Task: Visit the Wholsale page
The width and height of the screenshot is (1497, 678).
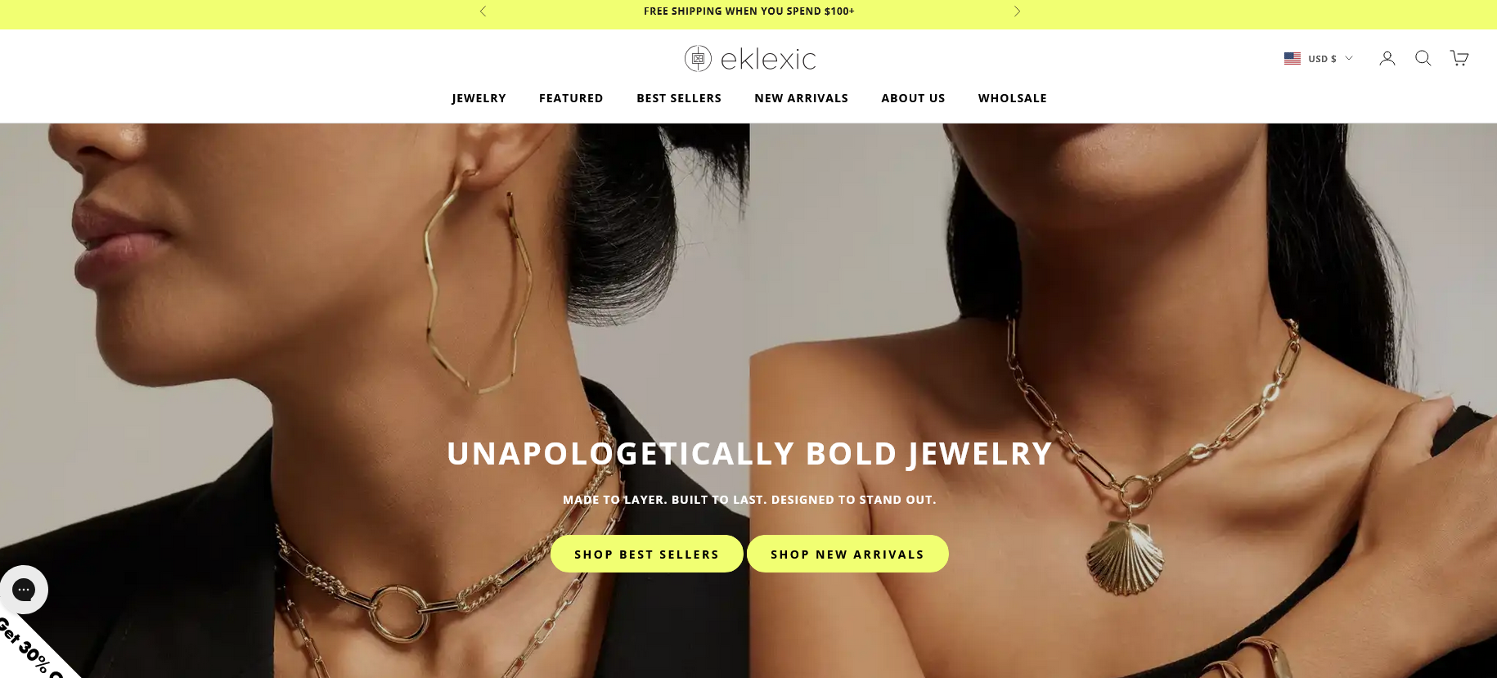Action: (x=1012, y=98)
